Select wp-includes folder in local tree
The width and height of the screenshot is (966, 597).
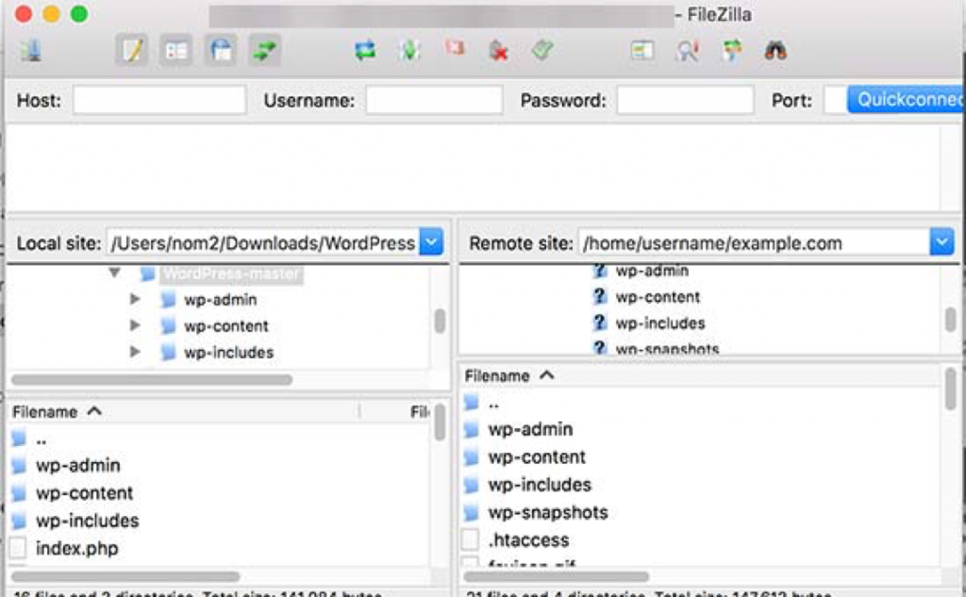[x=228, y=353]
